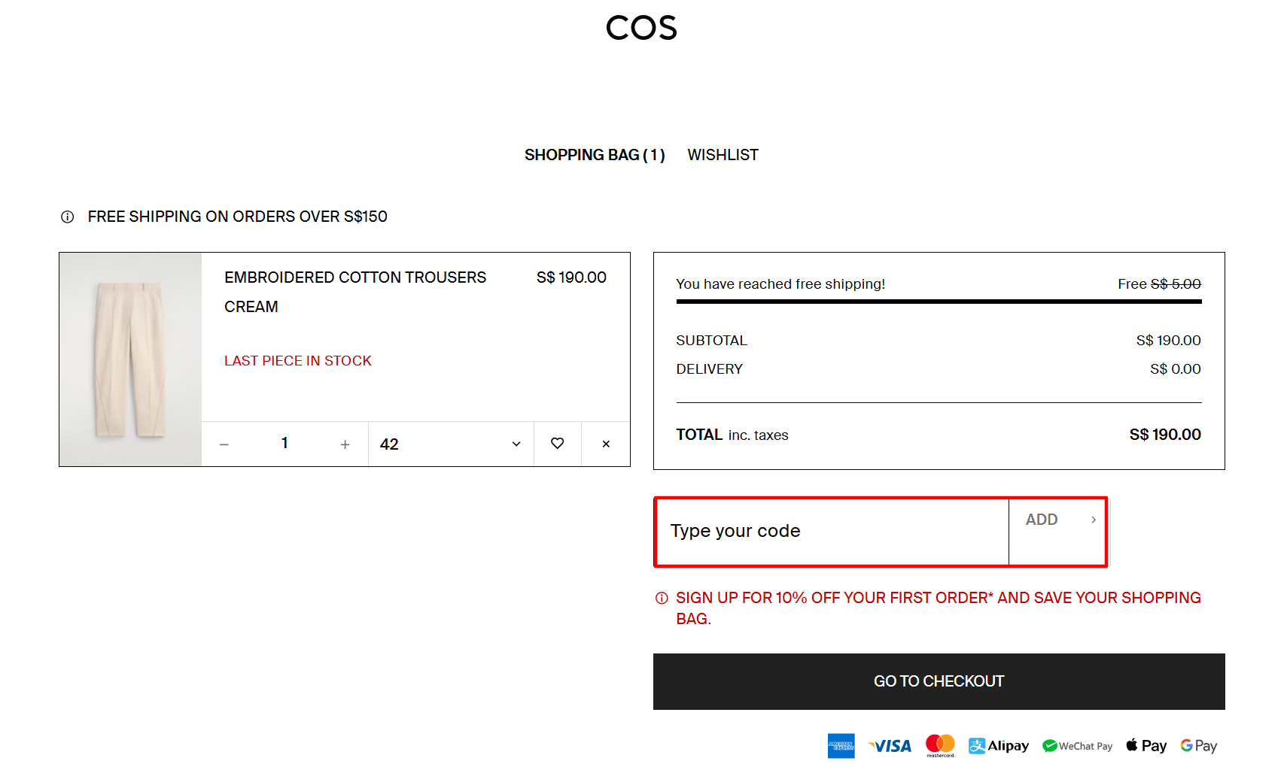Open the size 42 dropdown
The height and width of the screenshot is (767, 1287).
[450, 444]
